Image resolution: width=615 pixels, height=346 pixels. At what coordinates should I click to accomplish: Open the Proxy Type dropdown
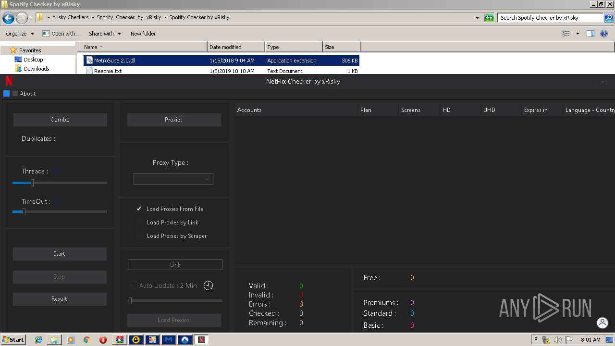point(173,179)
